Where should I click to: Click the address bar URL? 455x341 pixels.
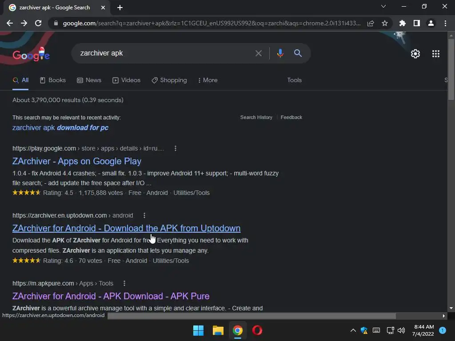pos(212,23)
